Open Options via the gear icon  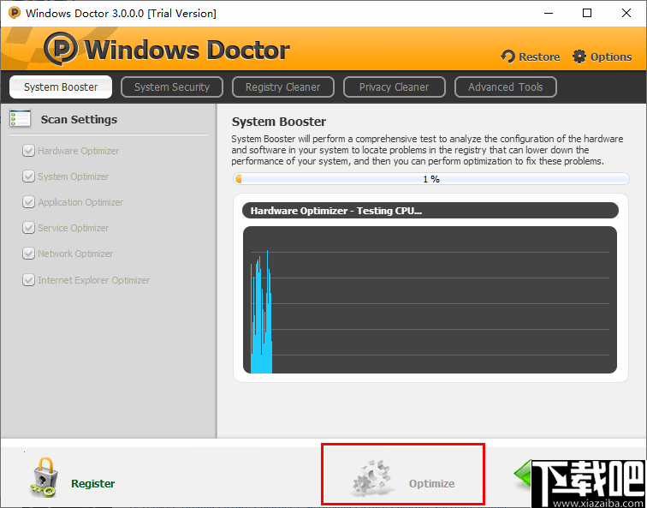point(579,57)
